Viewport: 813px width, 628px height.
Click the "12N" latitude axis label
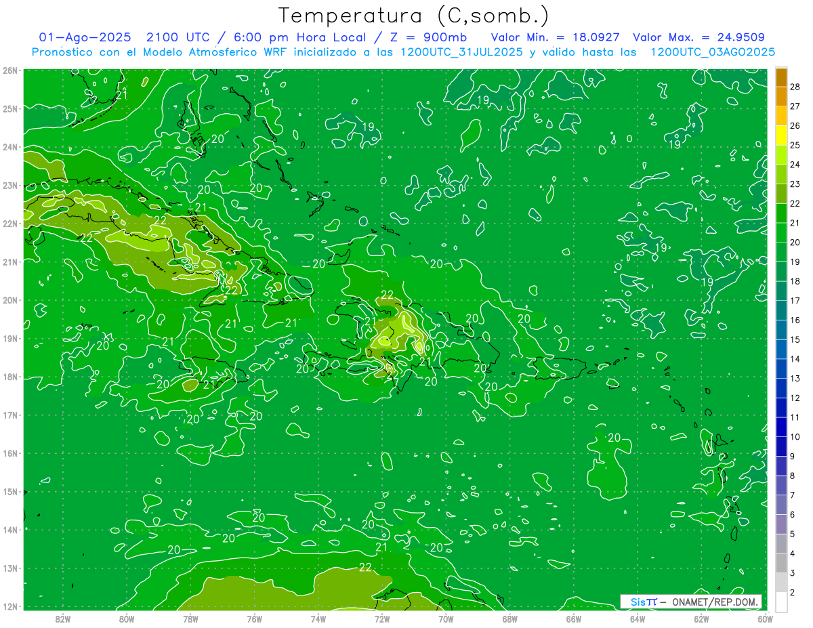pyautogui.click(x=10, y=606)
